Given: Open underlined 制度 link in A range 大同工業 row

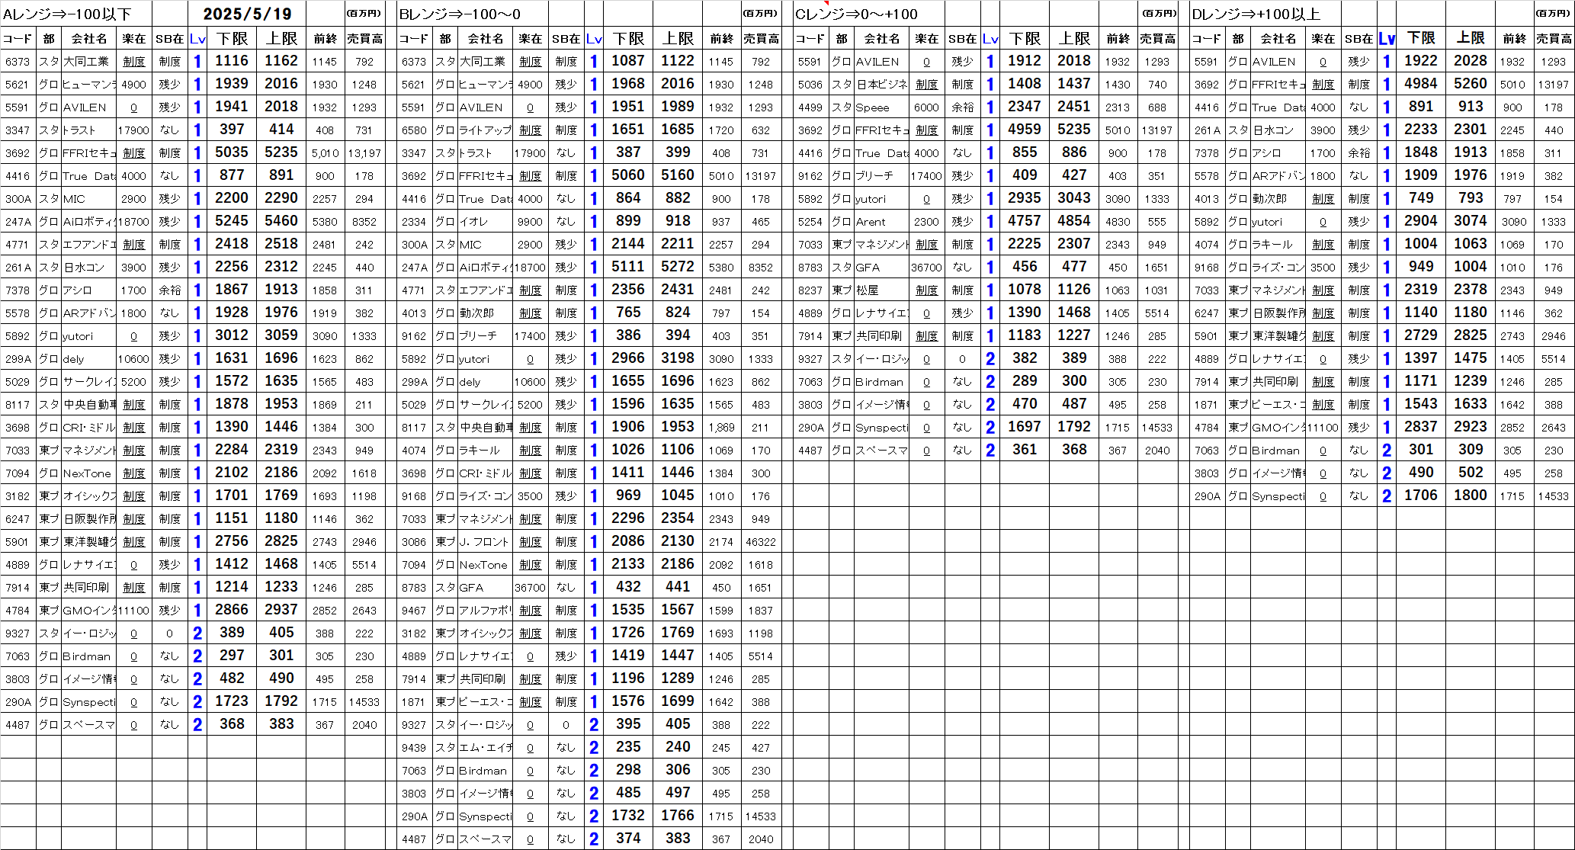Looking at the screenshot, I should (134, 62).
